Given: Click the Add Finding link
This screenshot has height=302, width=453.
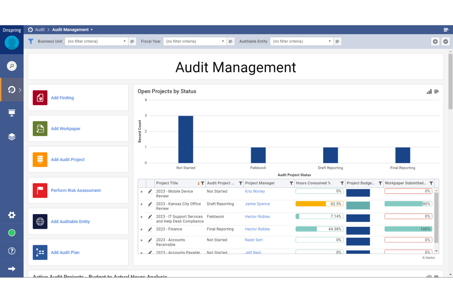Looking at the screenshot, I should 62,98.
